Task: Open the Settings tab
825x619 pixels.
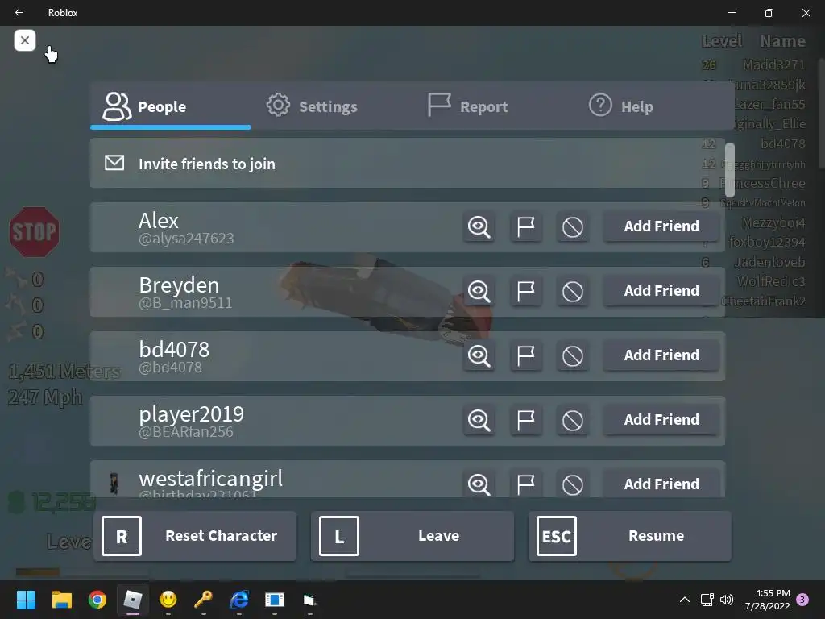Action: (312, 106)
